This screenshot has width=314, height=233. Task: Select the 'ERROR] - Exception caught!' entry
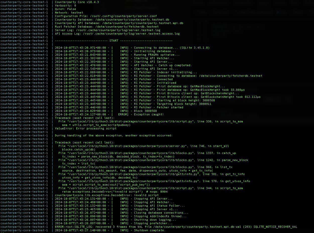[109, 114]
